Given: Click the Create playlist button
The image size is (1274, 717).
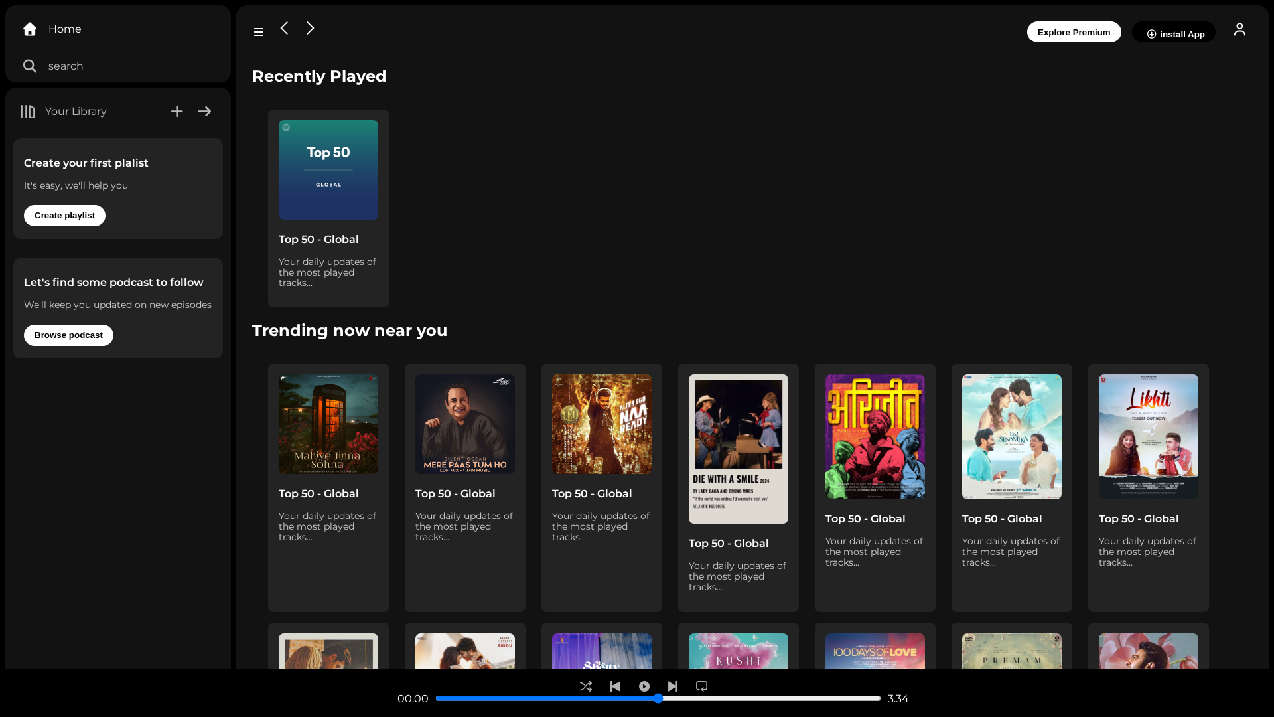Looking at the screenshot, I should [64, 216].
